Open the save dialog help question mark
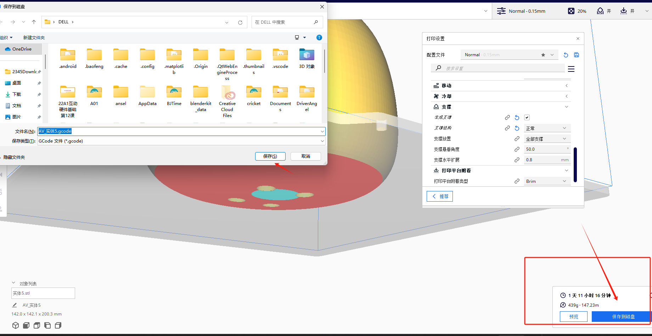The width and height of the screenshot is (652, 336). (319, 37)
